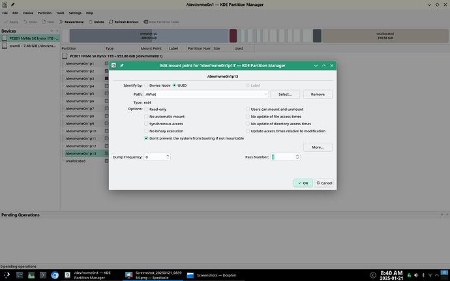The image size is (450, 281).
Task: Increase the Pass Number spinner value
Action: pos(297,155)
